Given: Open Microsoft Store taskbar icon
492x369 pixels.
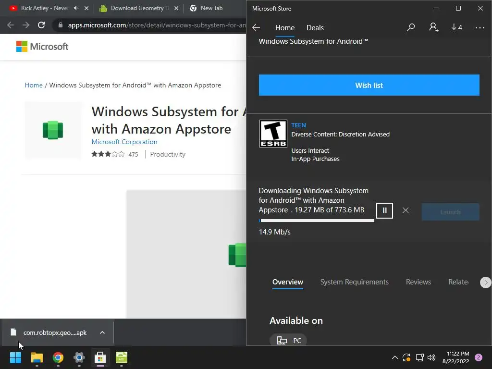Looking at the screenshot, I should (x=100, y=357).
